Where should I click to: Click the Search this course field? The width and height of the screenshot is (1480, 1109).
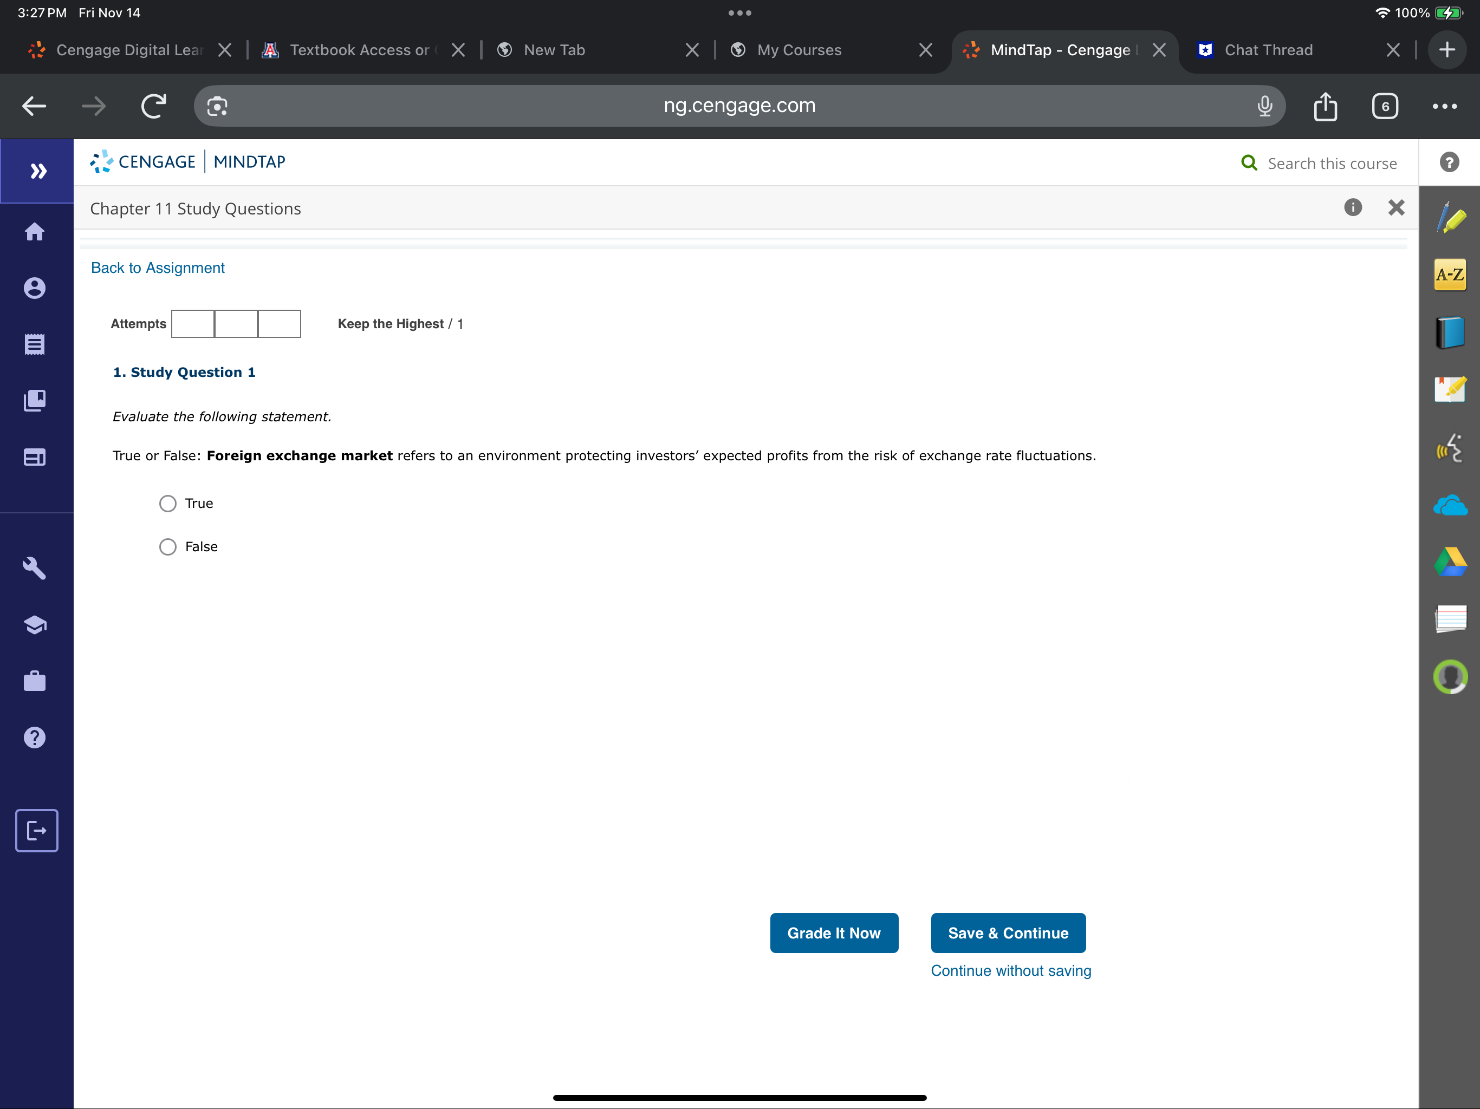click(x=1332, y=164)
